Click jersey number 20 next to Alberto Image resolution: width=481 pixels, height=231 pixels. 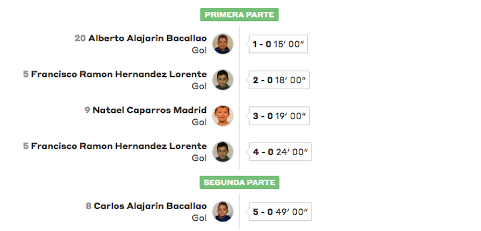80,38
